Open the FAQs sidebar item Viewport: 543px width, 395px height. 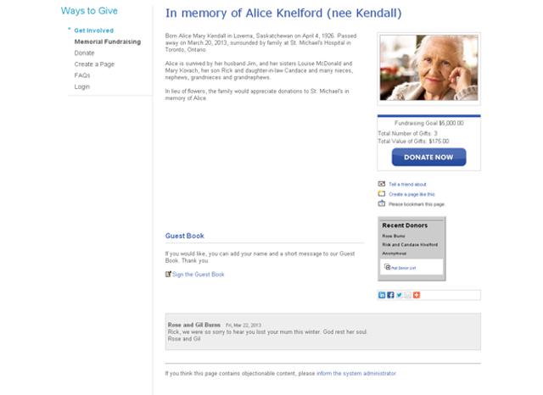click(82, 75)
